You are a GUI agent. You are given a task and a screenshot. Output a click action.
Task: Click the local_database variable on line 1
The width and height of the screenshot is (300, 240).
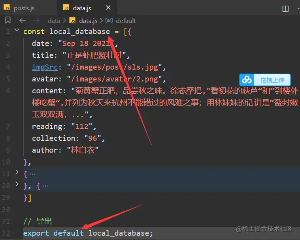79,32
